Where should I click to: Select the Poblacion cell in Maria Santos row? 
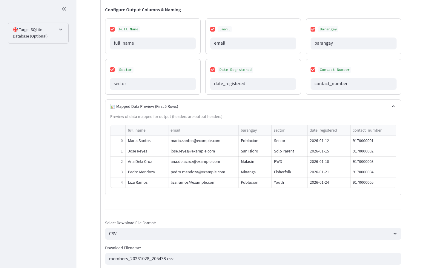point(255,141)
